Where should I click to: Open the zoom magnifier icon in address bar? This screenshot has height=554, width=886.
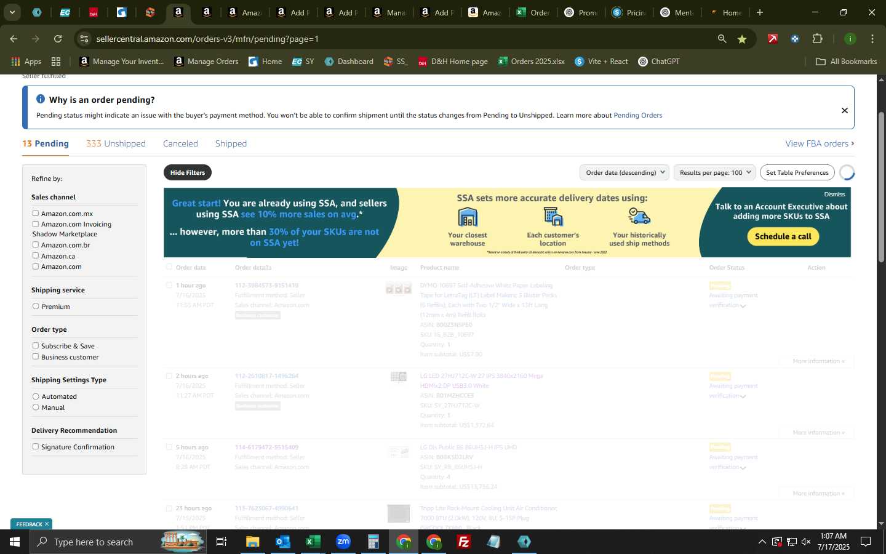tap(722, 39)
